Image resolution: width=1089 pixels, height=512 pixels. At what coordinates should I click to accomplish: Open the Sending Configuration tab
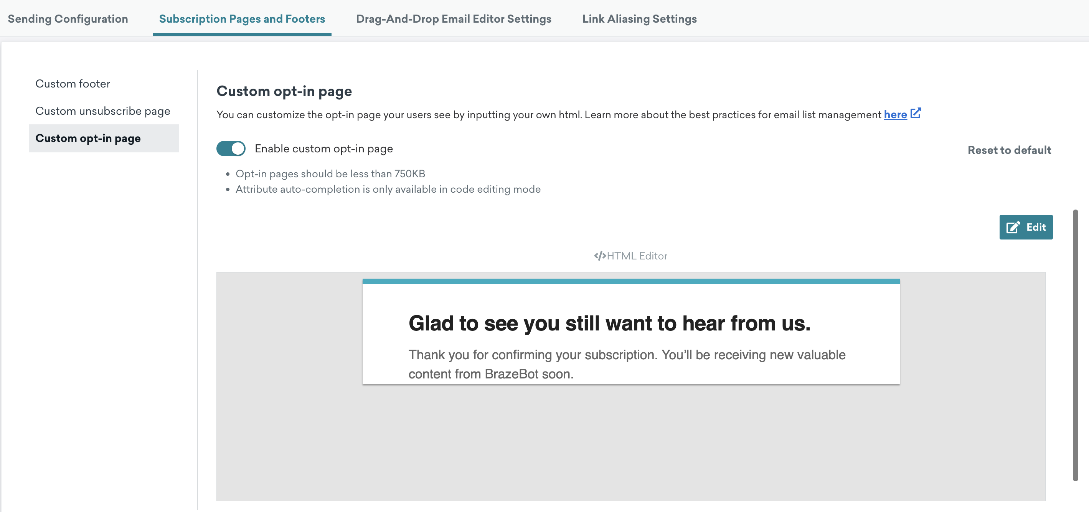point(68,18)
